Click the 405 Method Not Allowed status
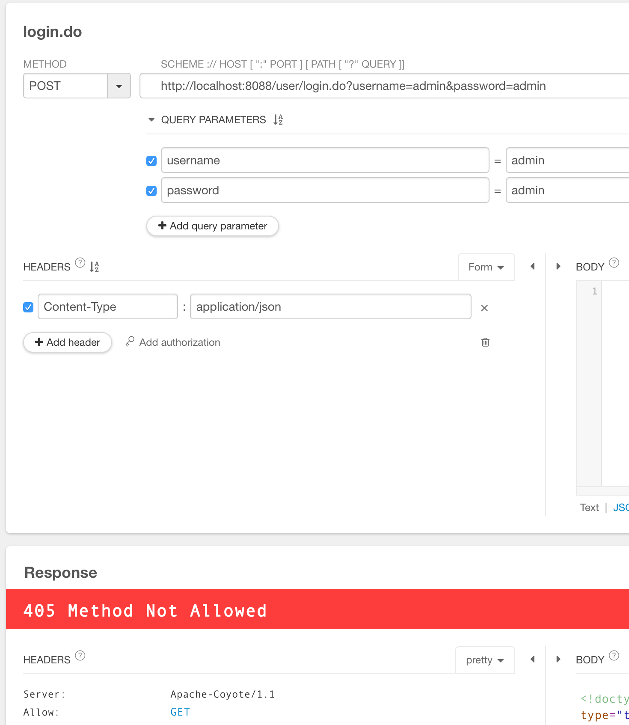This screenshot has height=725, width=629. 145,611
